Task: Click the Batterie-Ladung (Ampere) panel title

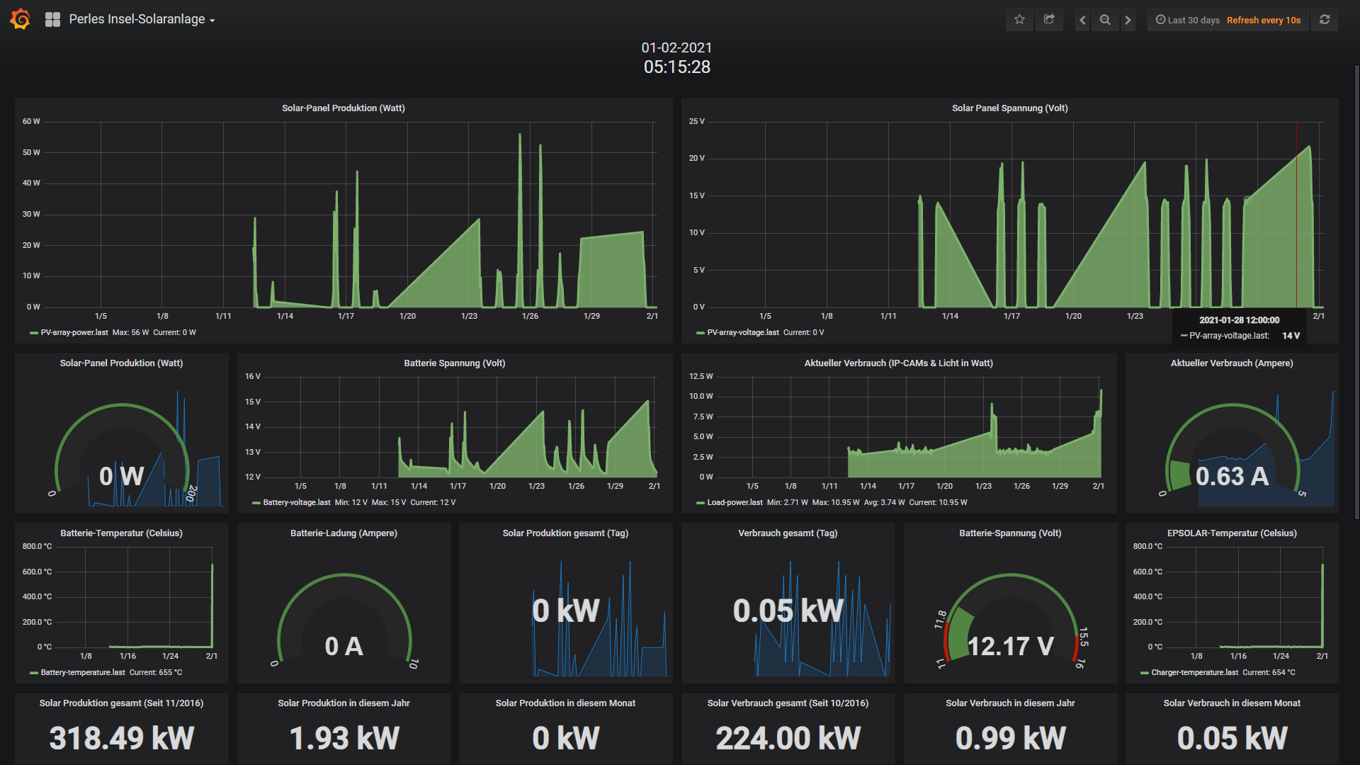Action: (x=344, y=533)
